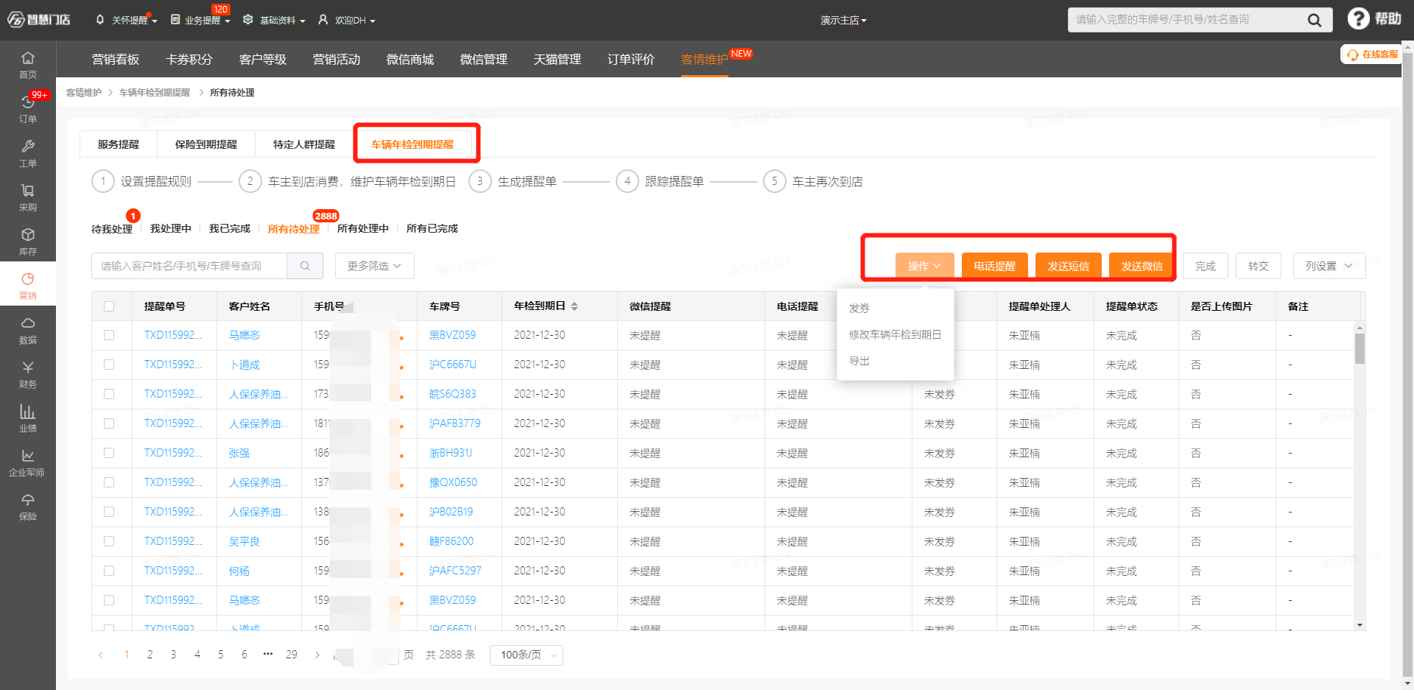Open 演示主店 store switcher
Image resolution: width=1414 pixels, height=690 pixels.
(843, 20)
